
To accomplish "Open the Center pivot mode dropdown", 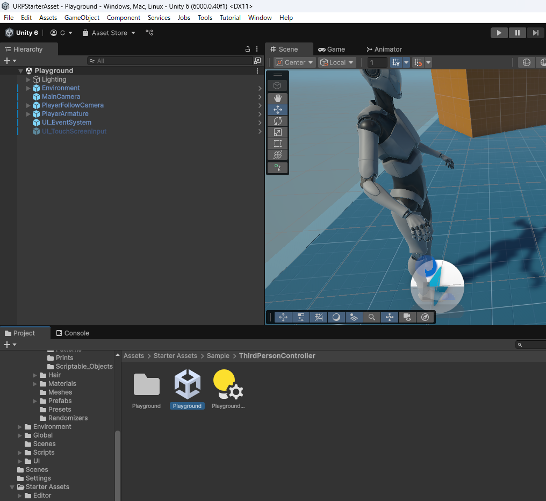I will (x=294, y=62).
